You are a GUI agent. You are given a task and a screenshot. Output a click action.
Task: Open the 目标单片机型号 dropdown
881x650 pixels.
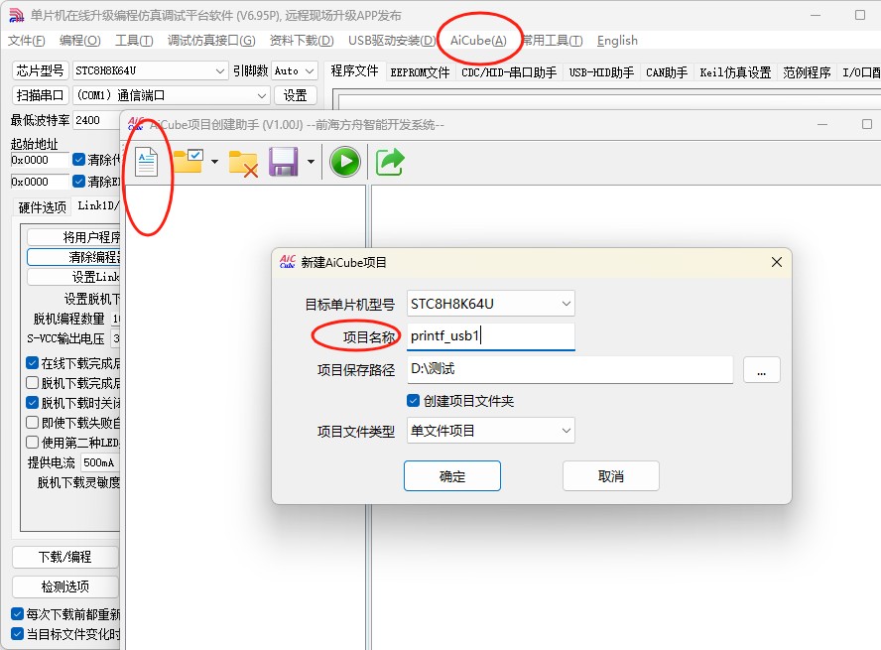pos(490,304)
